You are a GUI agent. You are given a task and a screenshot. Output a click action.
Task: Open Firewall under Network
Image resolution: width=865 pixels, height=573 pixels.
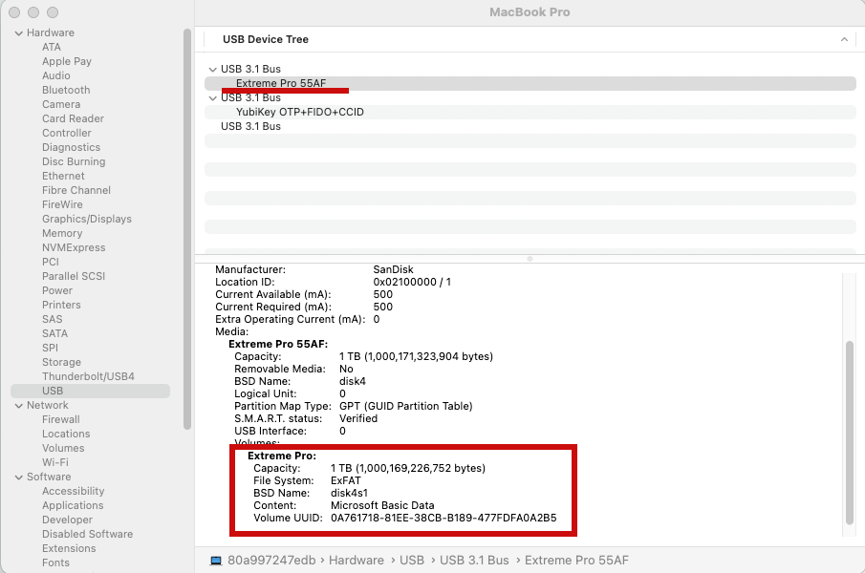coord(61,420)
